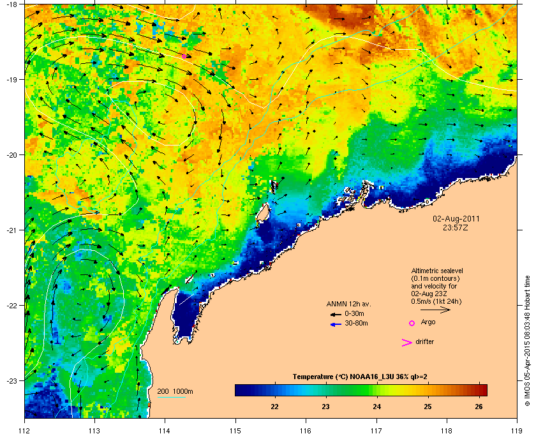536x434 pixels.
Task: Click colorbar tick label 22
Action: coord(274,407)
